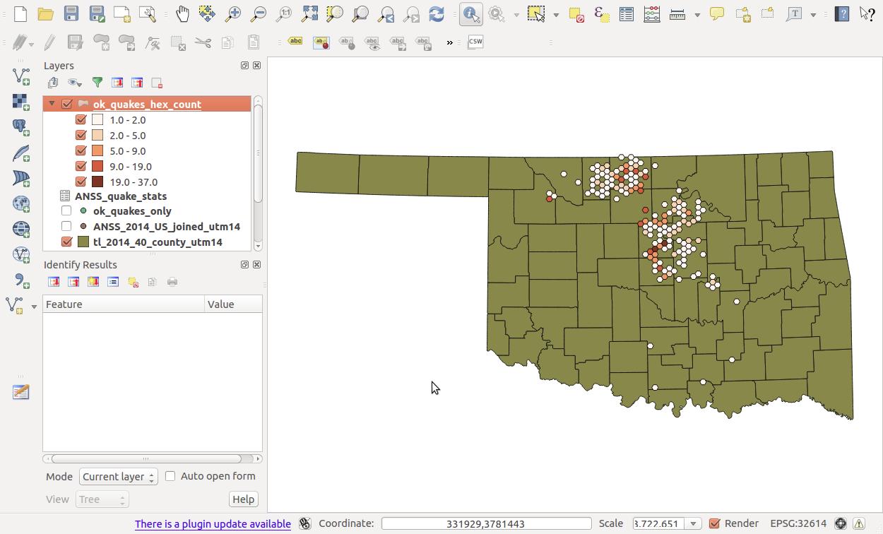Print the identify results

point(172,282)
